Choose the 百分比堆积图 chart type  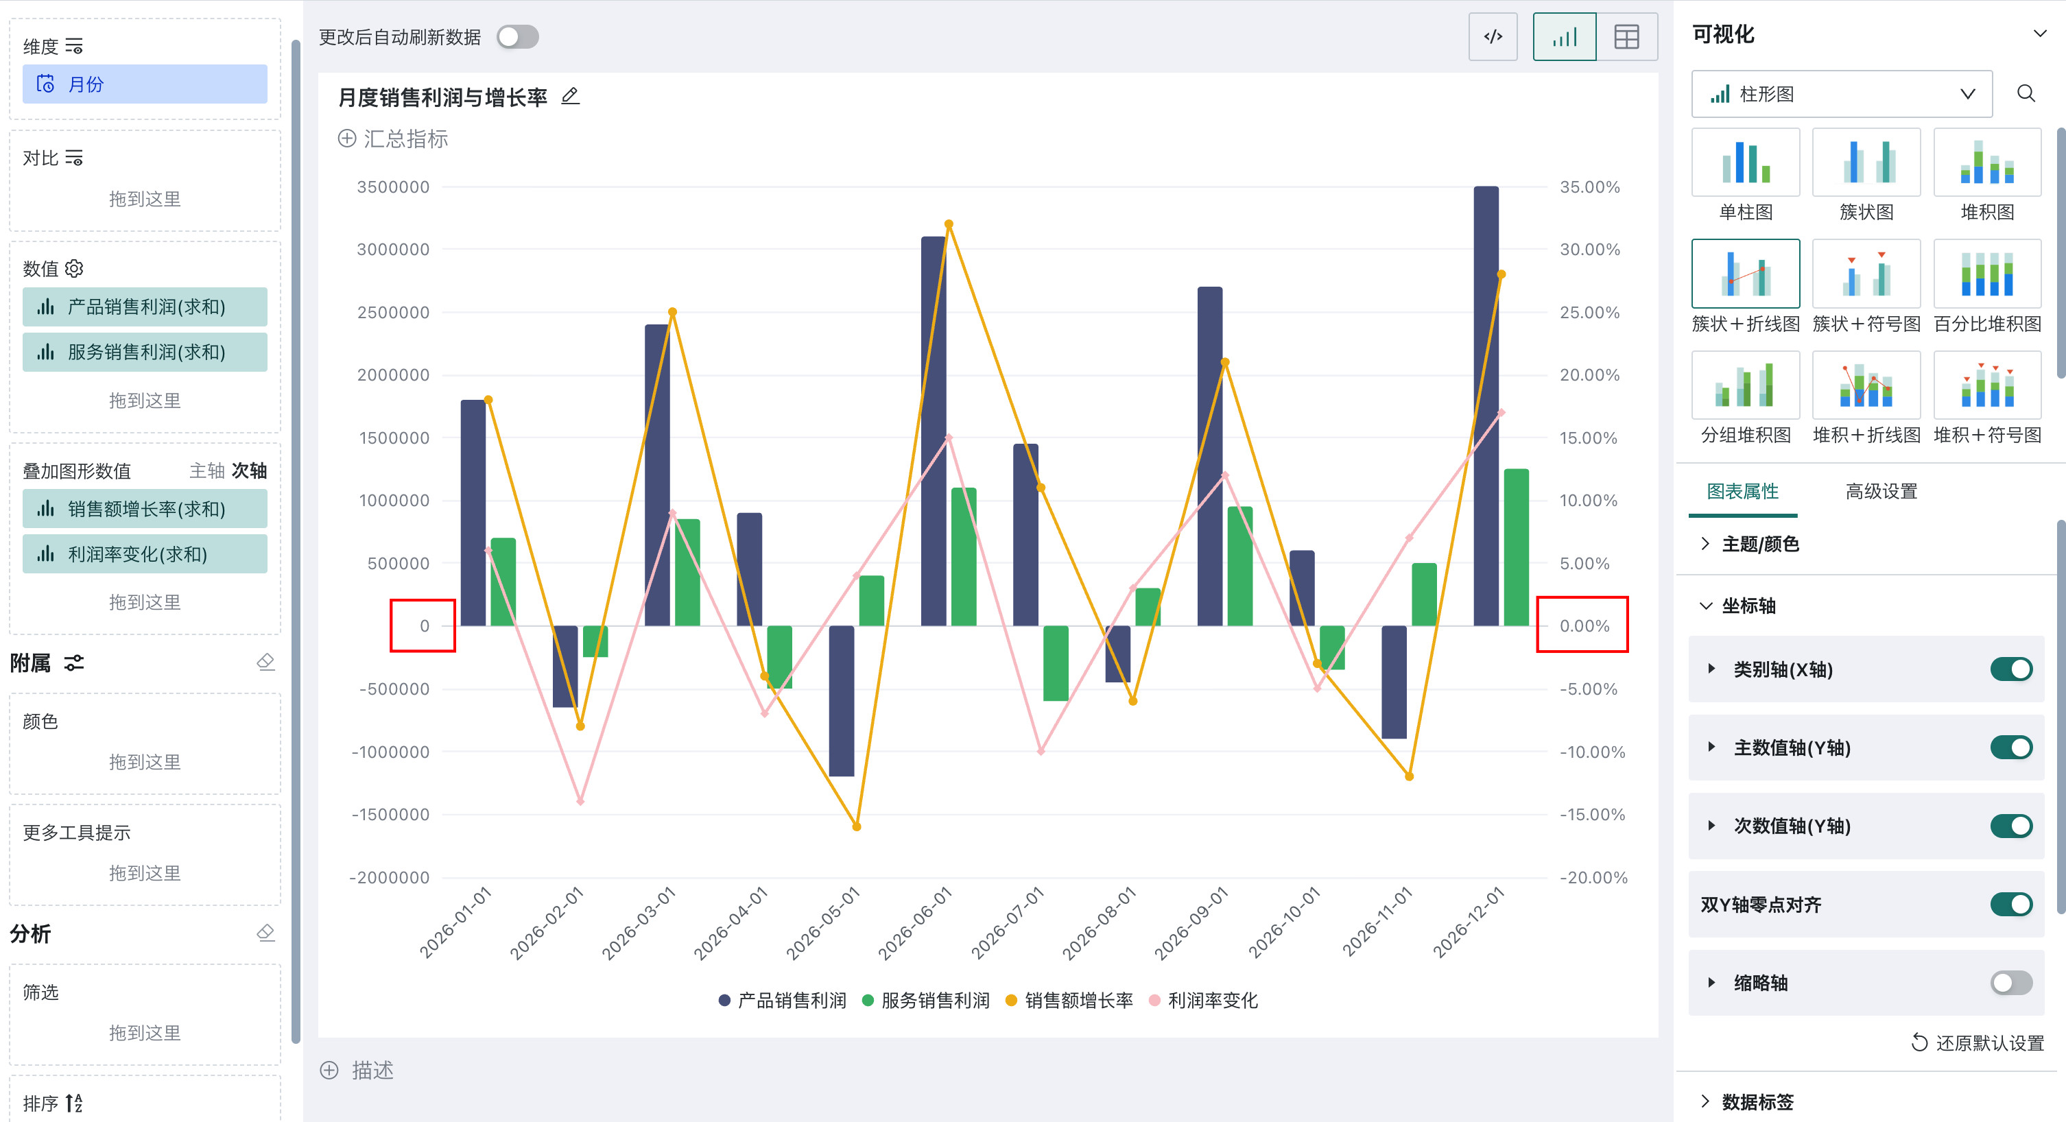(1987, 274)
